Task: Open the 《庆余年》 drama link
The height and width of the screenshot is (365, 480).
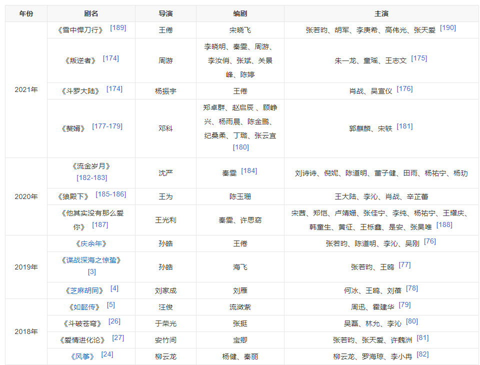Action: pyautogui.click(x=90, y=244)
